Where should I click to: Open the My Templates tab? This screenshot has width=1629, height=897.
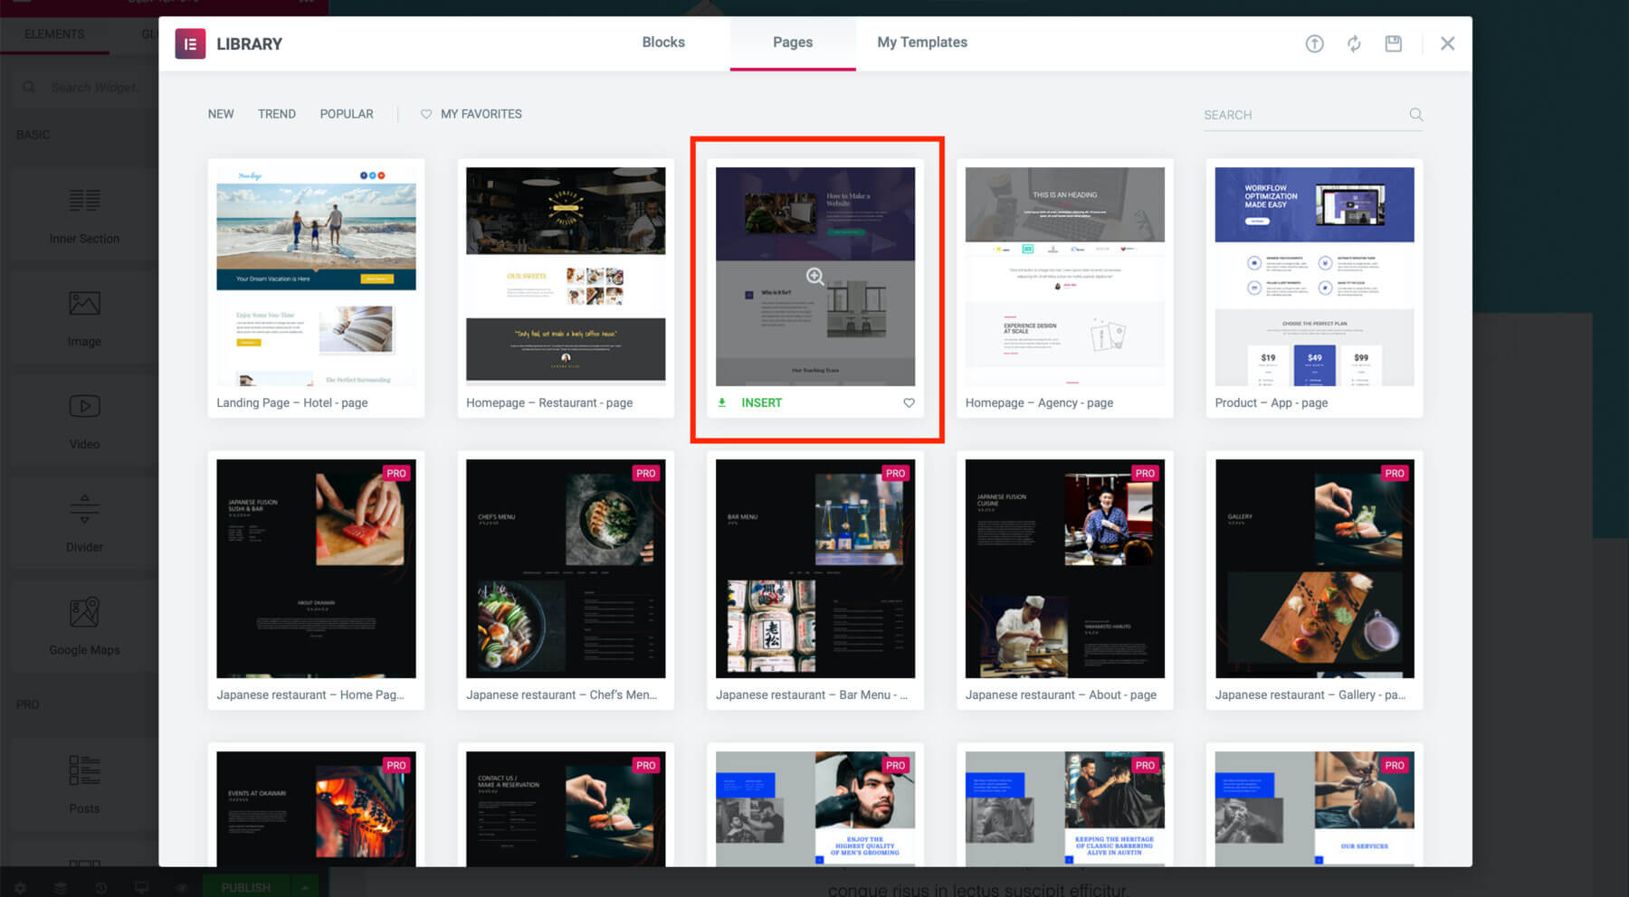(922, 42)
